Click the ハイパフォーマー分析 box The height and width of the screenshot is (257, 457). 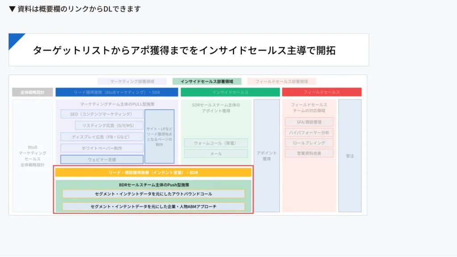pyautogui.click(x=309, y=133)
